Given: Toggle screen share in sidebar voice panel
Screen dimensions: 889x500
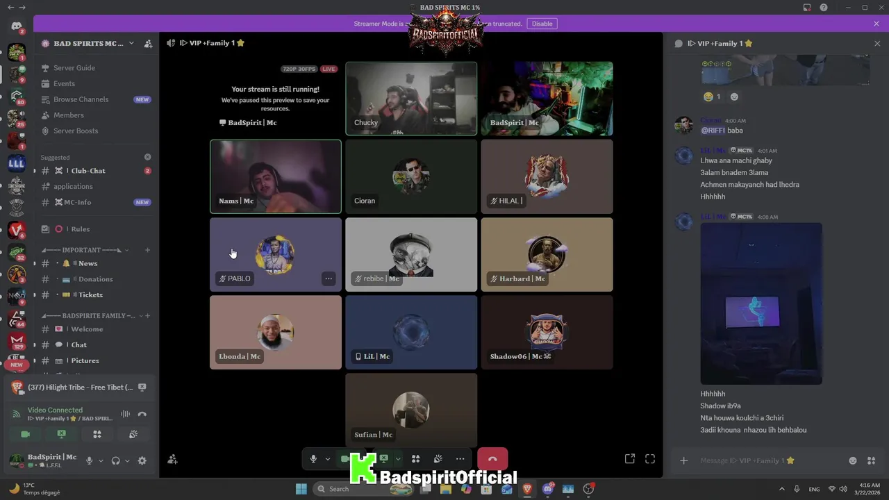Looking at the screenshot, I should (x=61, y=434).
